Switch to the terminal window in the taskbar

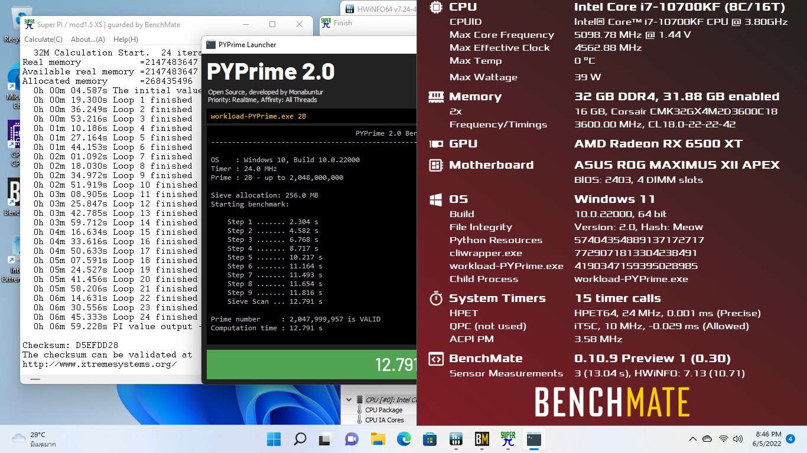tap(534, 439)
